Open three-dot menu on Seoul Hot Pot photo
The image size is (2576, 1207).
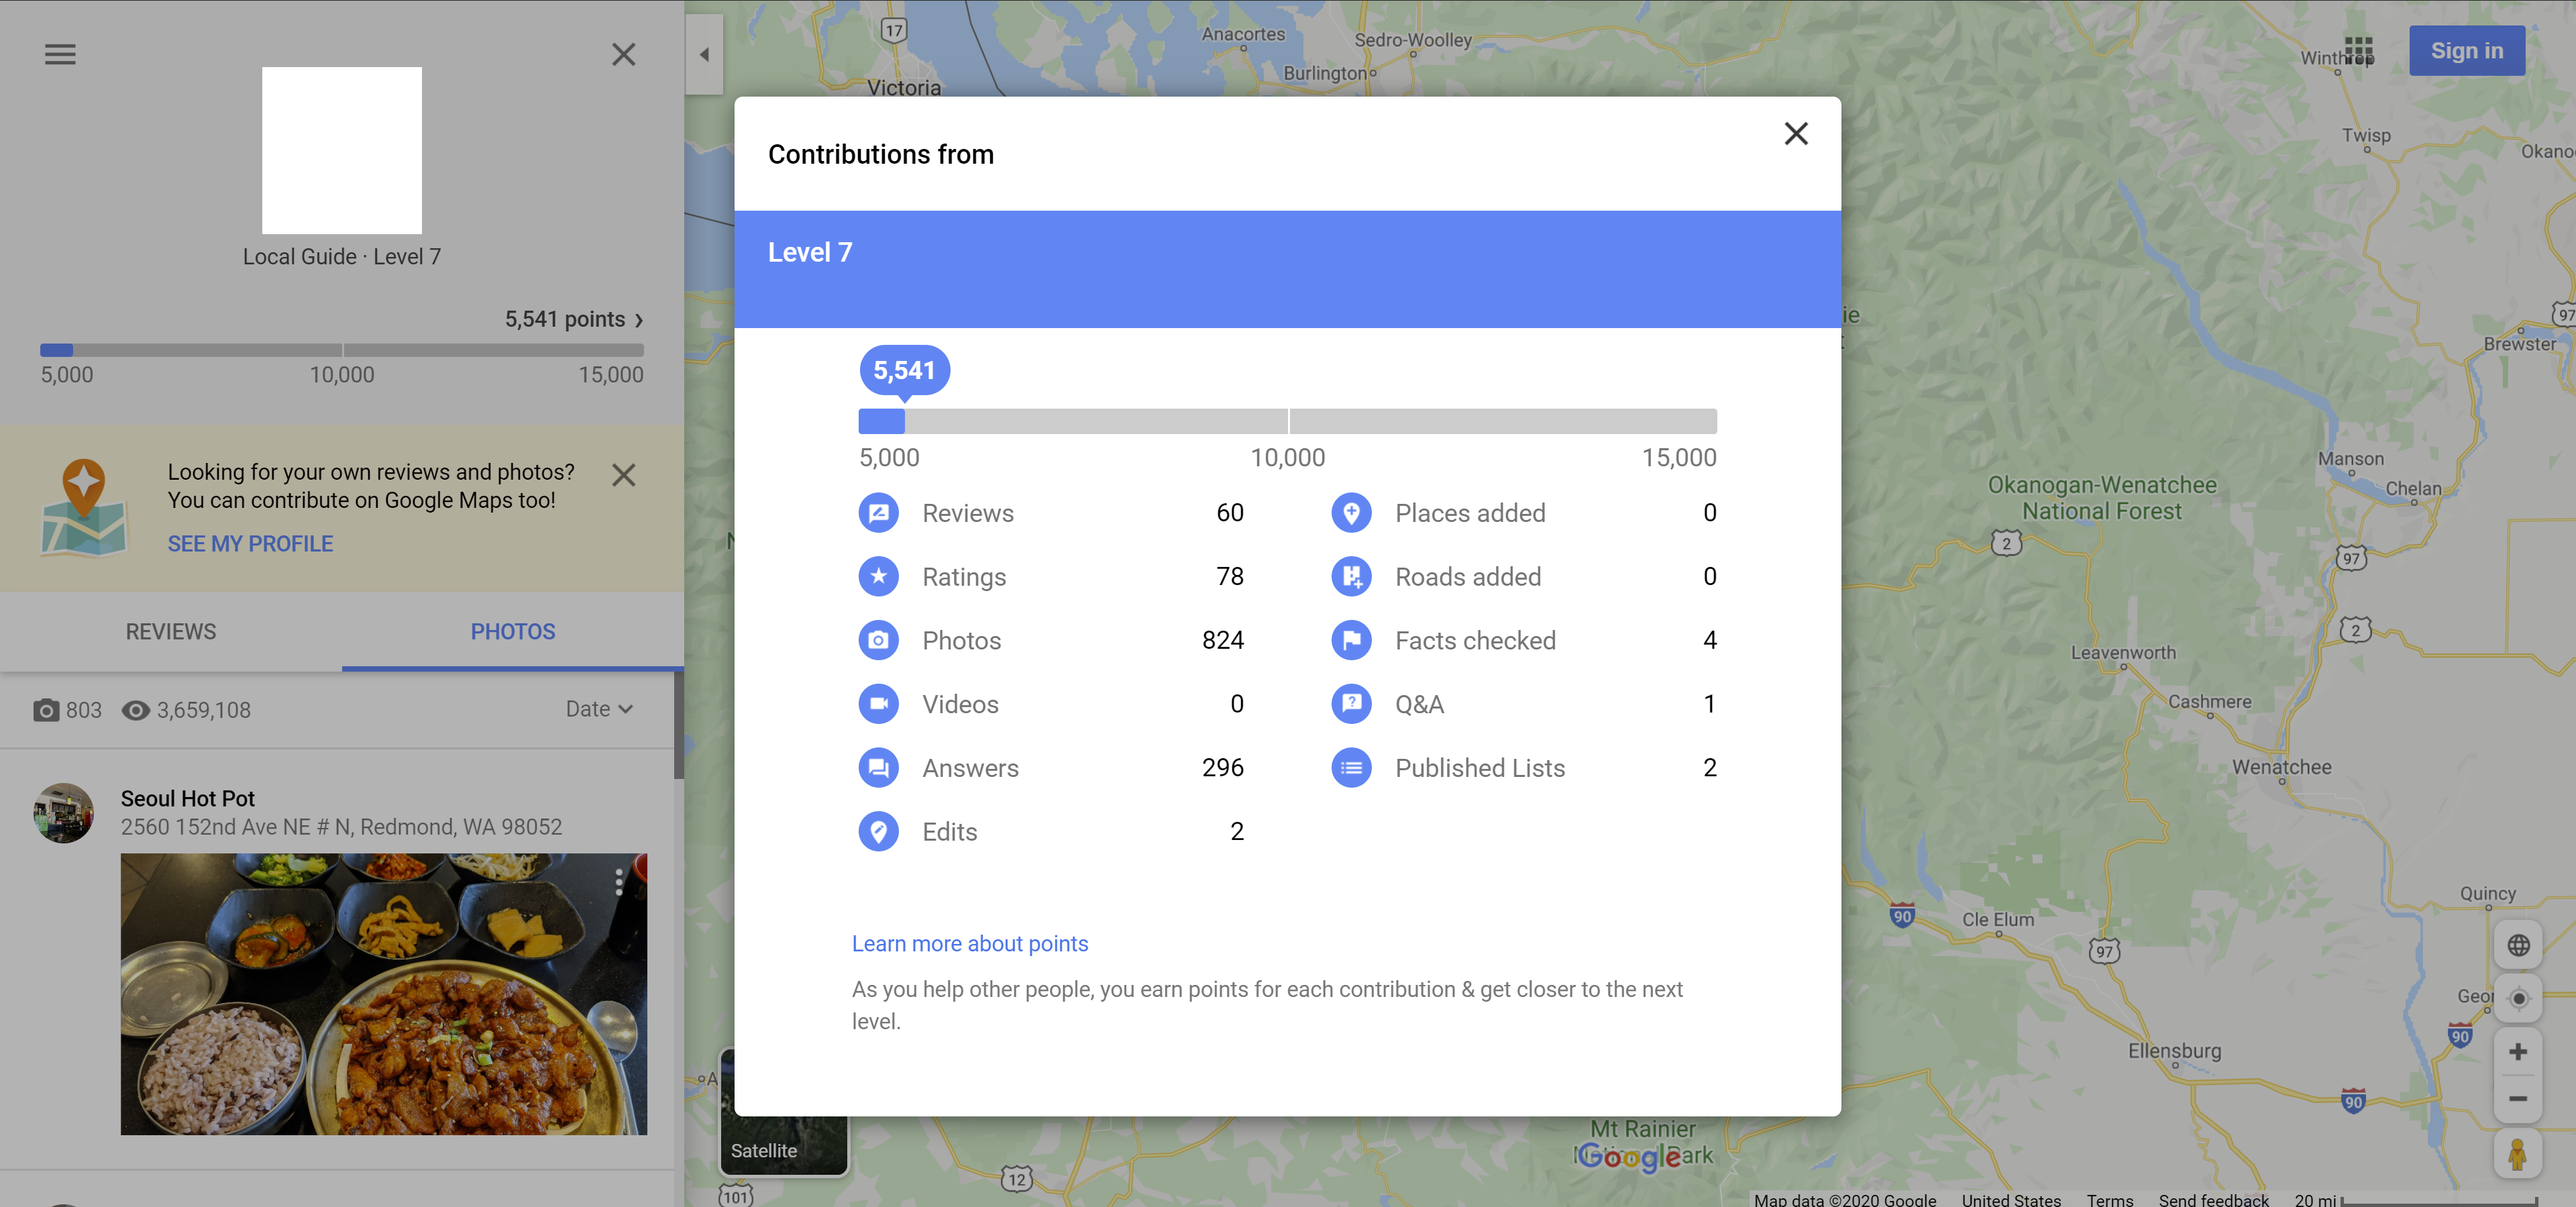tap(619, 881)
